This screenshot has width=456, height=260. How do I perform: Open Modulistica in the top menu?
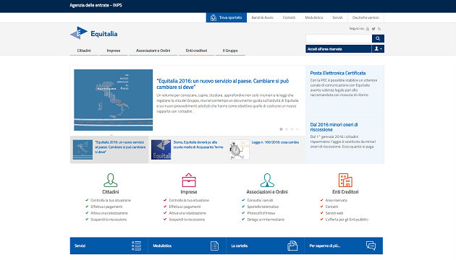point(314,17)
